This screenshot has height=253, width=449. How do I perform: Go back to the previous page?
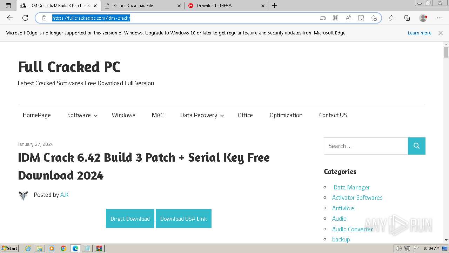[10, 18]
